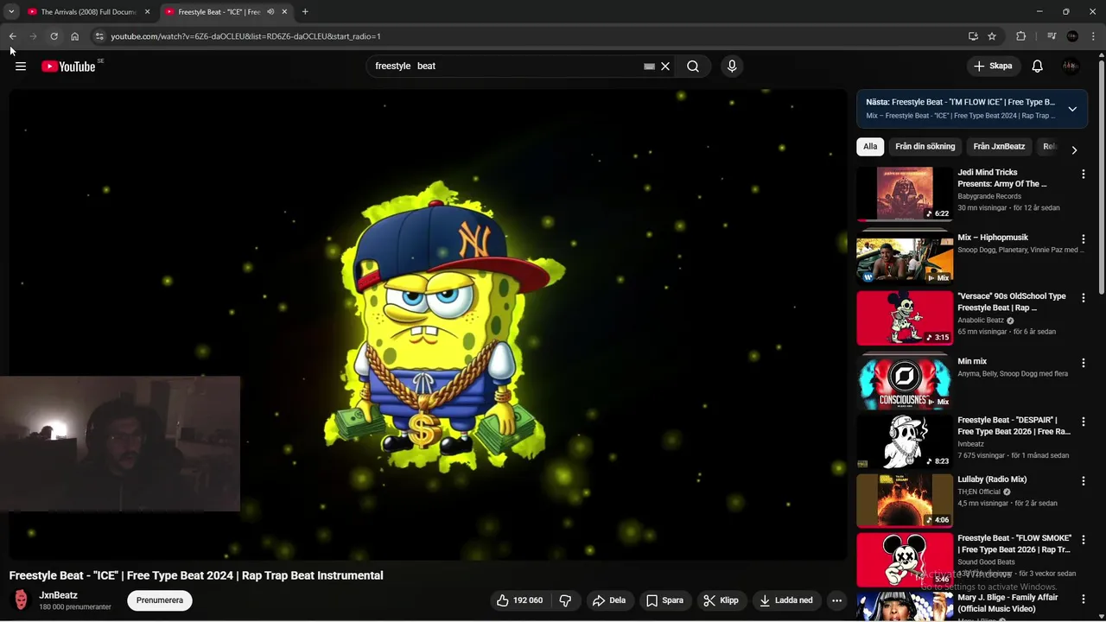Click the youtube.com address bar URL
The image size is (1106, 622).
pyautogui.click(x=245, y=36)
